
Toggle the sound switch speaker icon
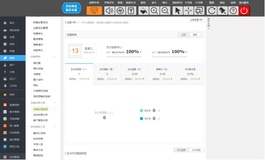coord(110,10)
